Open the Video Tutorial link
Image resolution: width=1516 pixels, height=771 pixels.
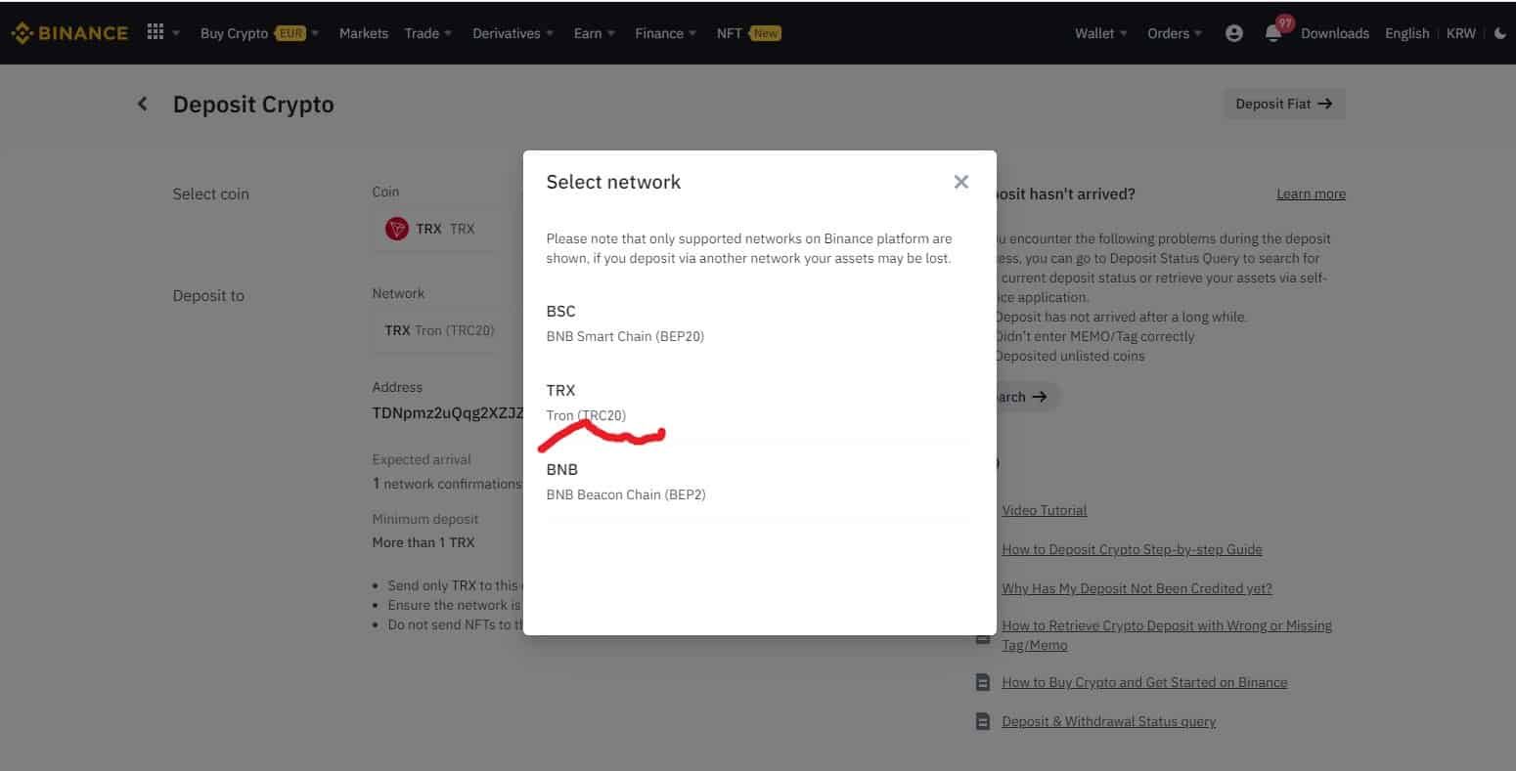[1044, 510]
